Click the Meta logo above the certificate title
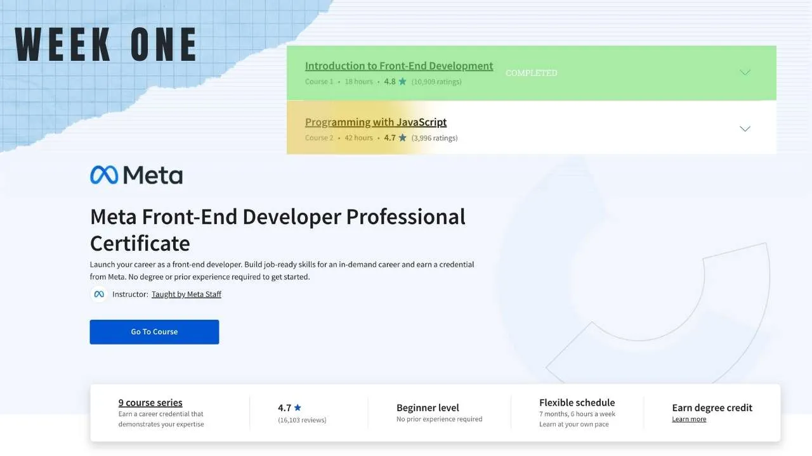Image resolution: width=812 pixels, height=456 pixels. [x=136, y=175]
